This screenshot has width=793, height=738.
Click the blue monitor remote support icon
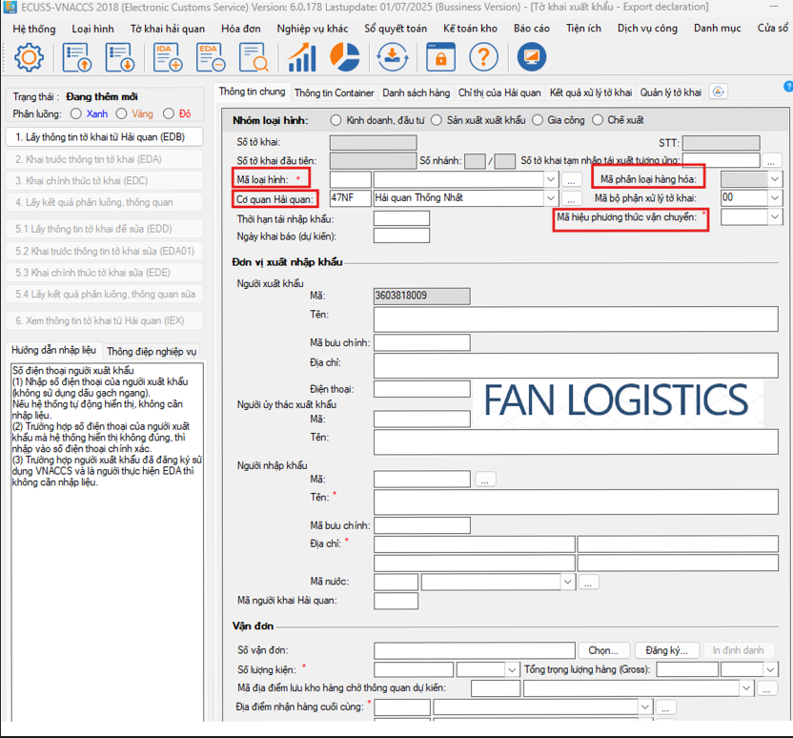532,57
